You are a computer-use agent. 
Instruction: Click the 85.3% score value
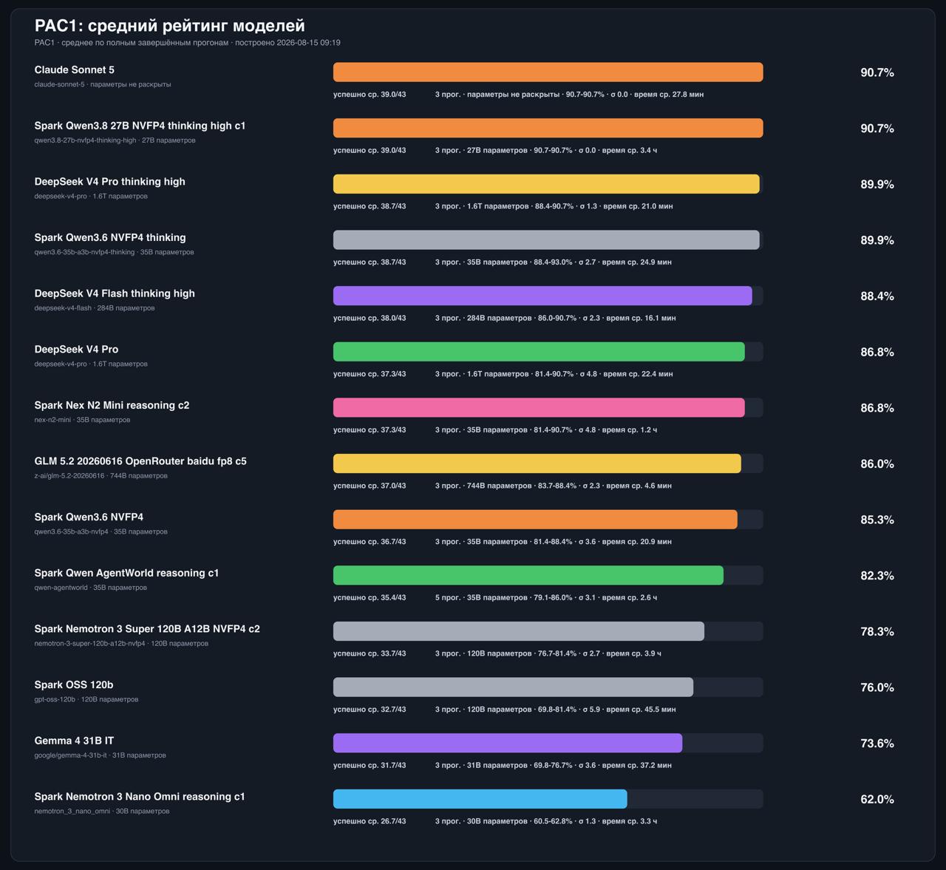877,520
